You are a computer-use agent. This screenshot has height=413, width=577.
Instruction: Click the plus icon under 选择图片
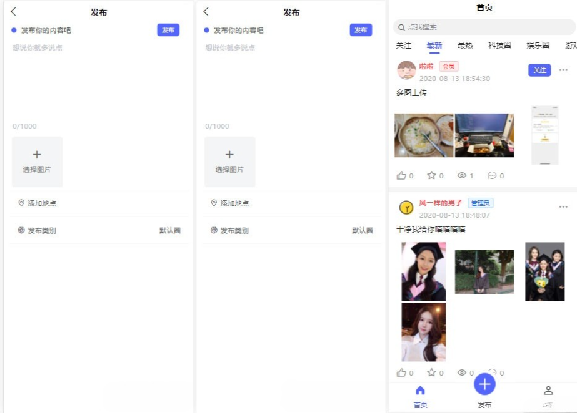pyautogui.click(x=37, y=154)
